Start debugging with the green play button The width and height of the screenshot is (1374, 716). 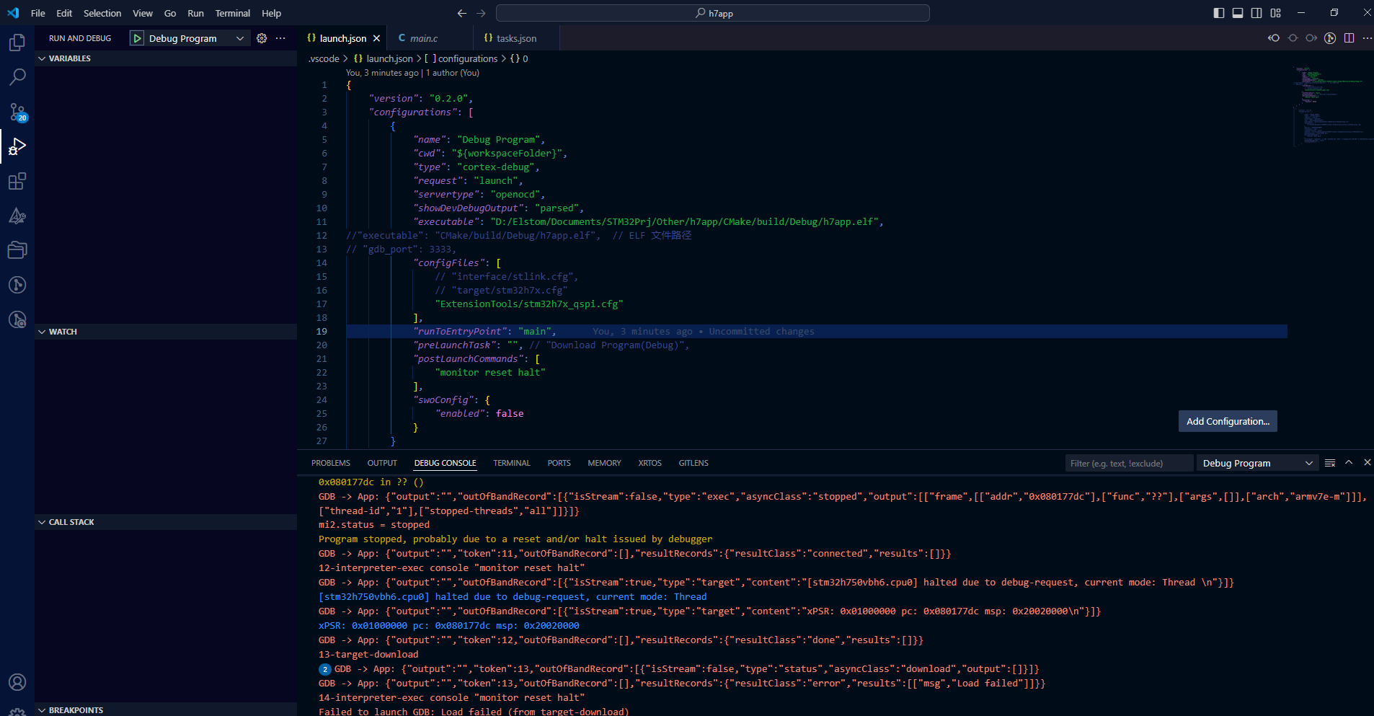click(x=137, y=38)
